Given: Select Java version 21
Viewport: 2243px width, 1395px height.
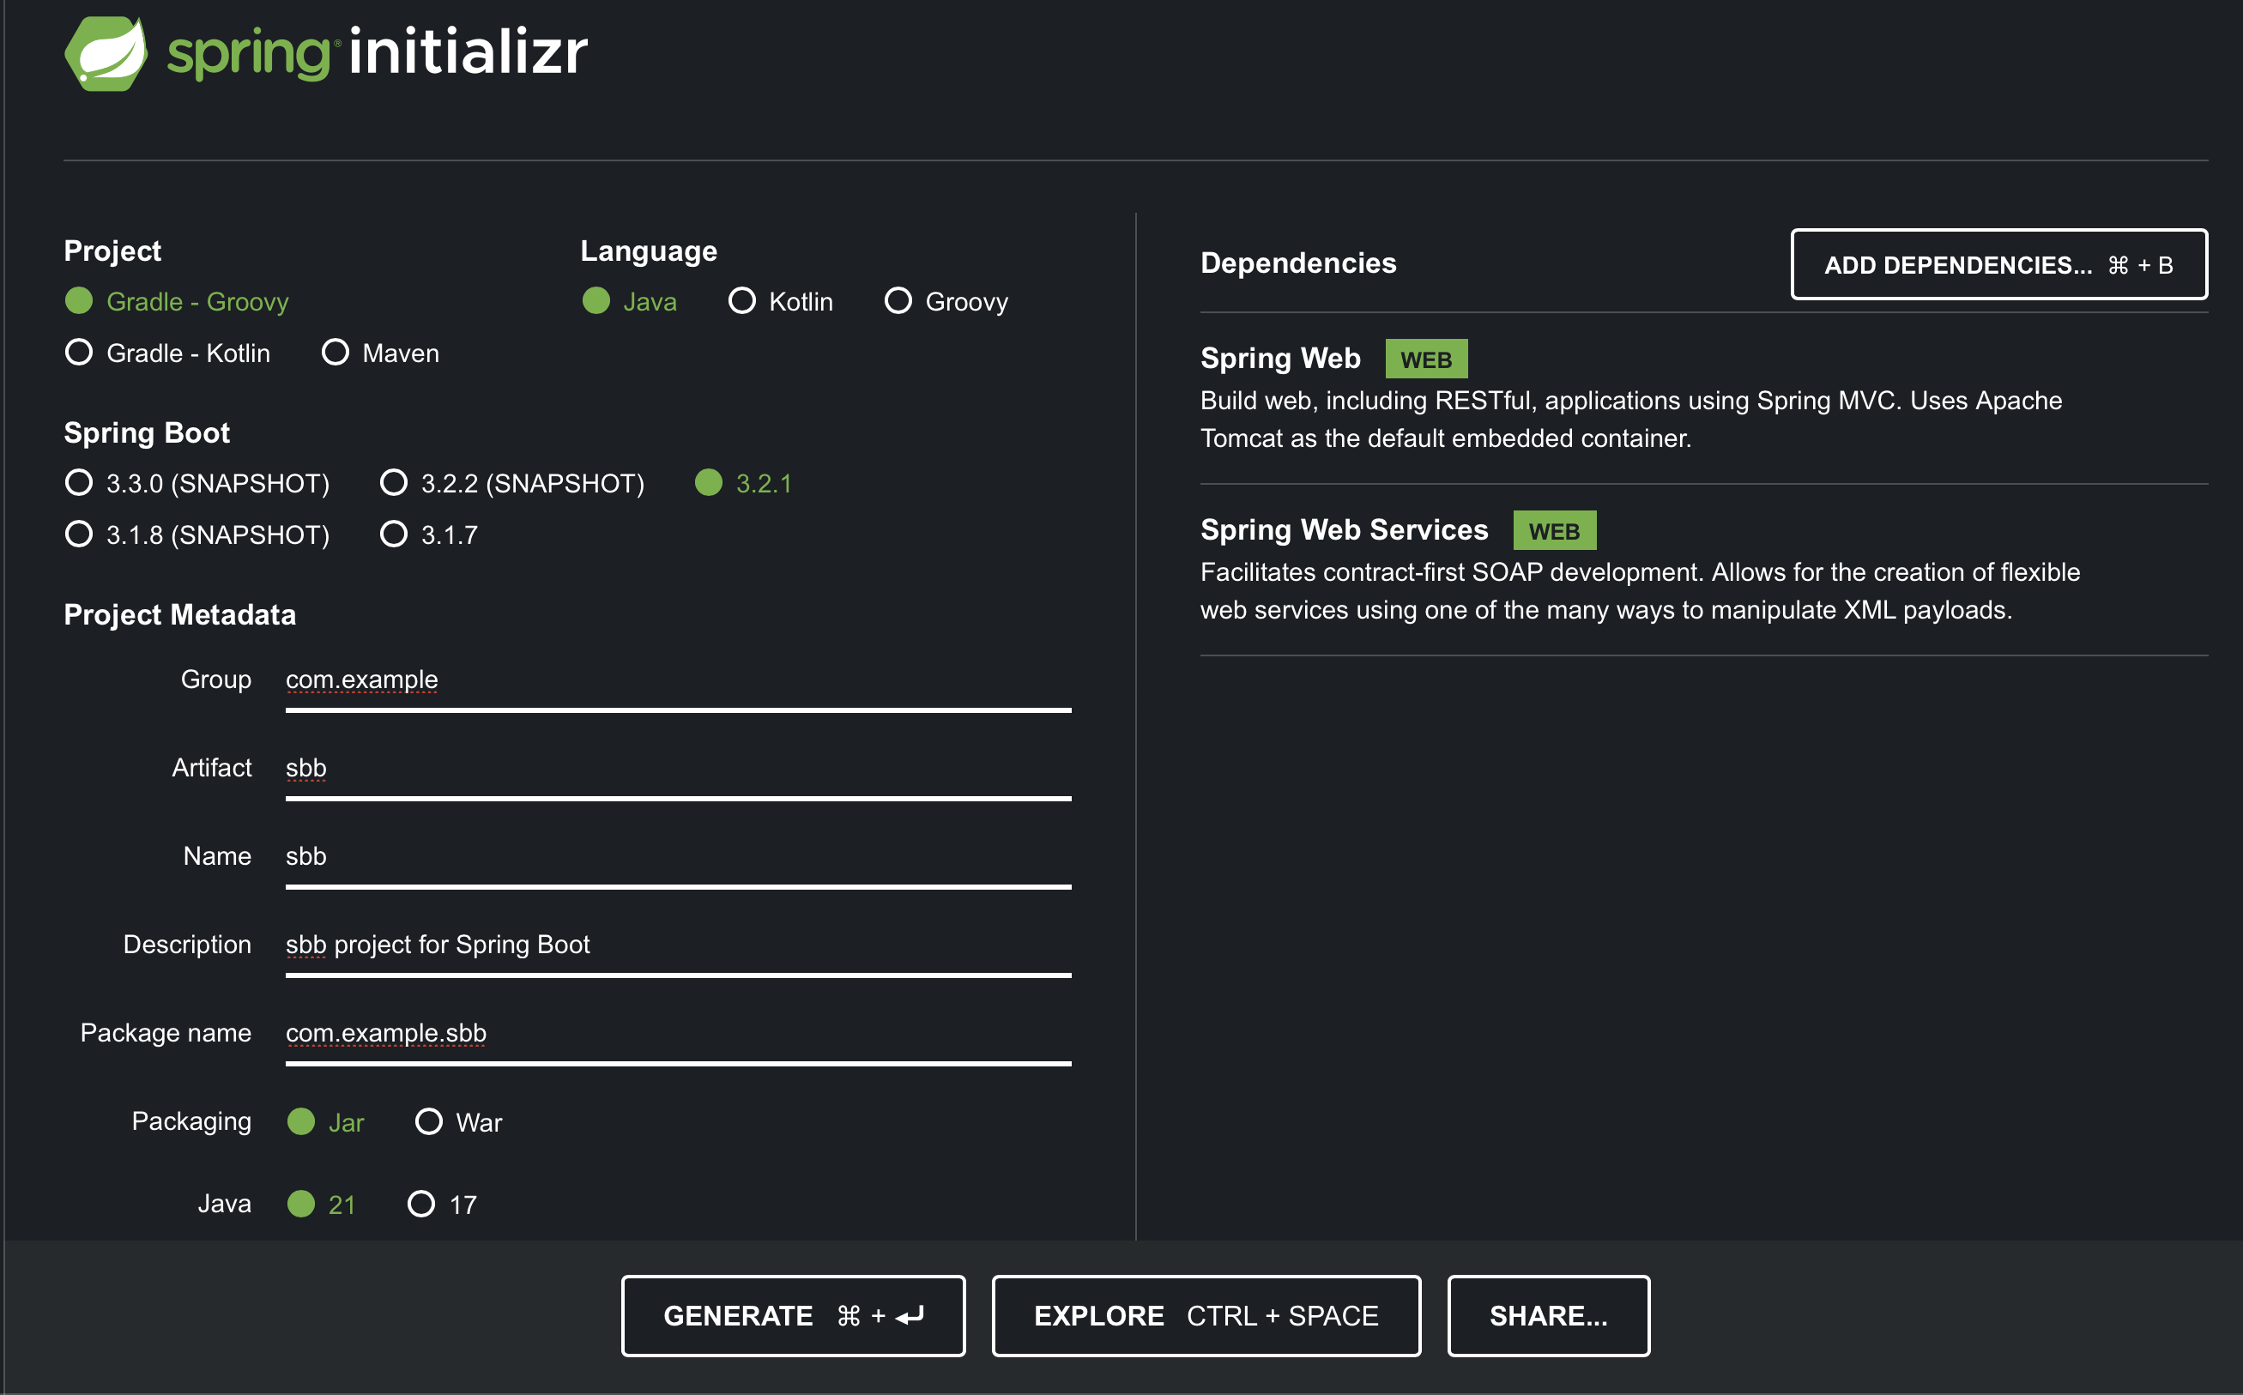Looking at the screenshot, I should tap(321, 1204).
